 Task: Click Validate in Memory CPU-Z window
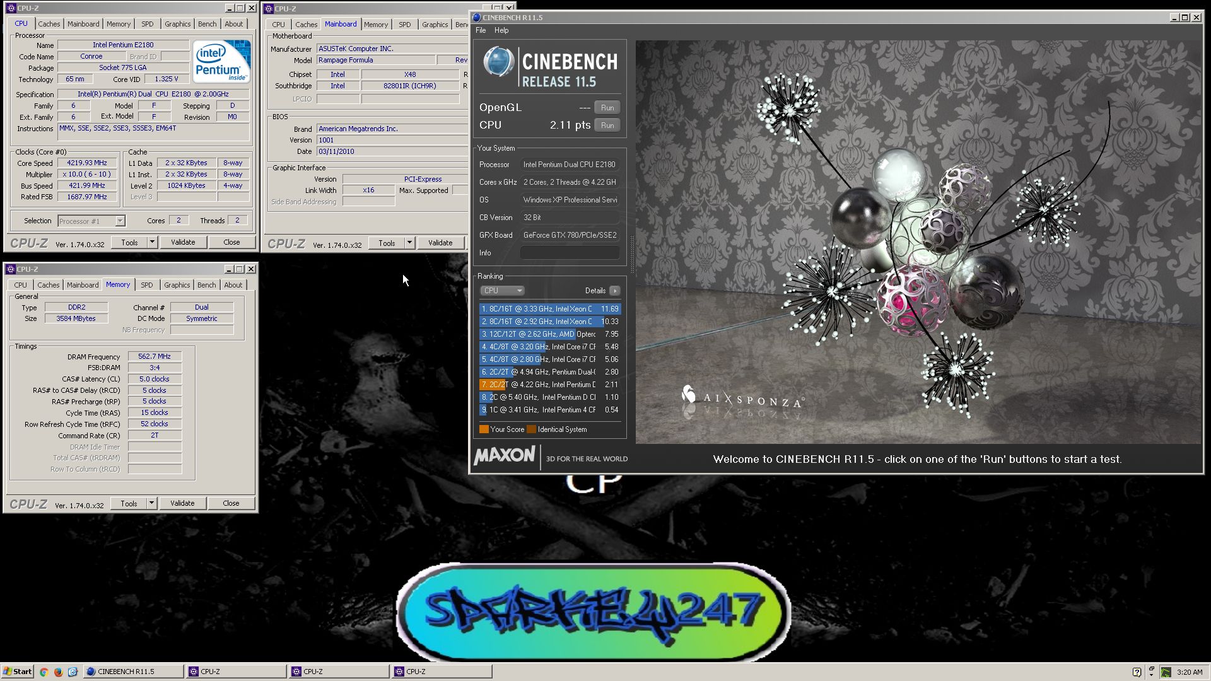point(182,503)
